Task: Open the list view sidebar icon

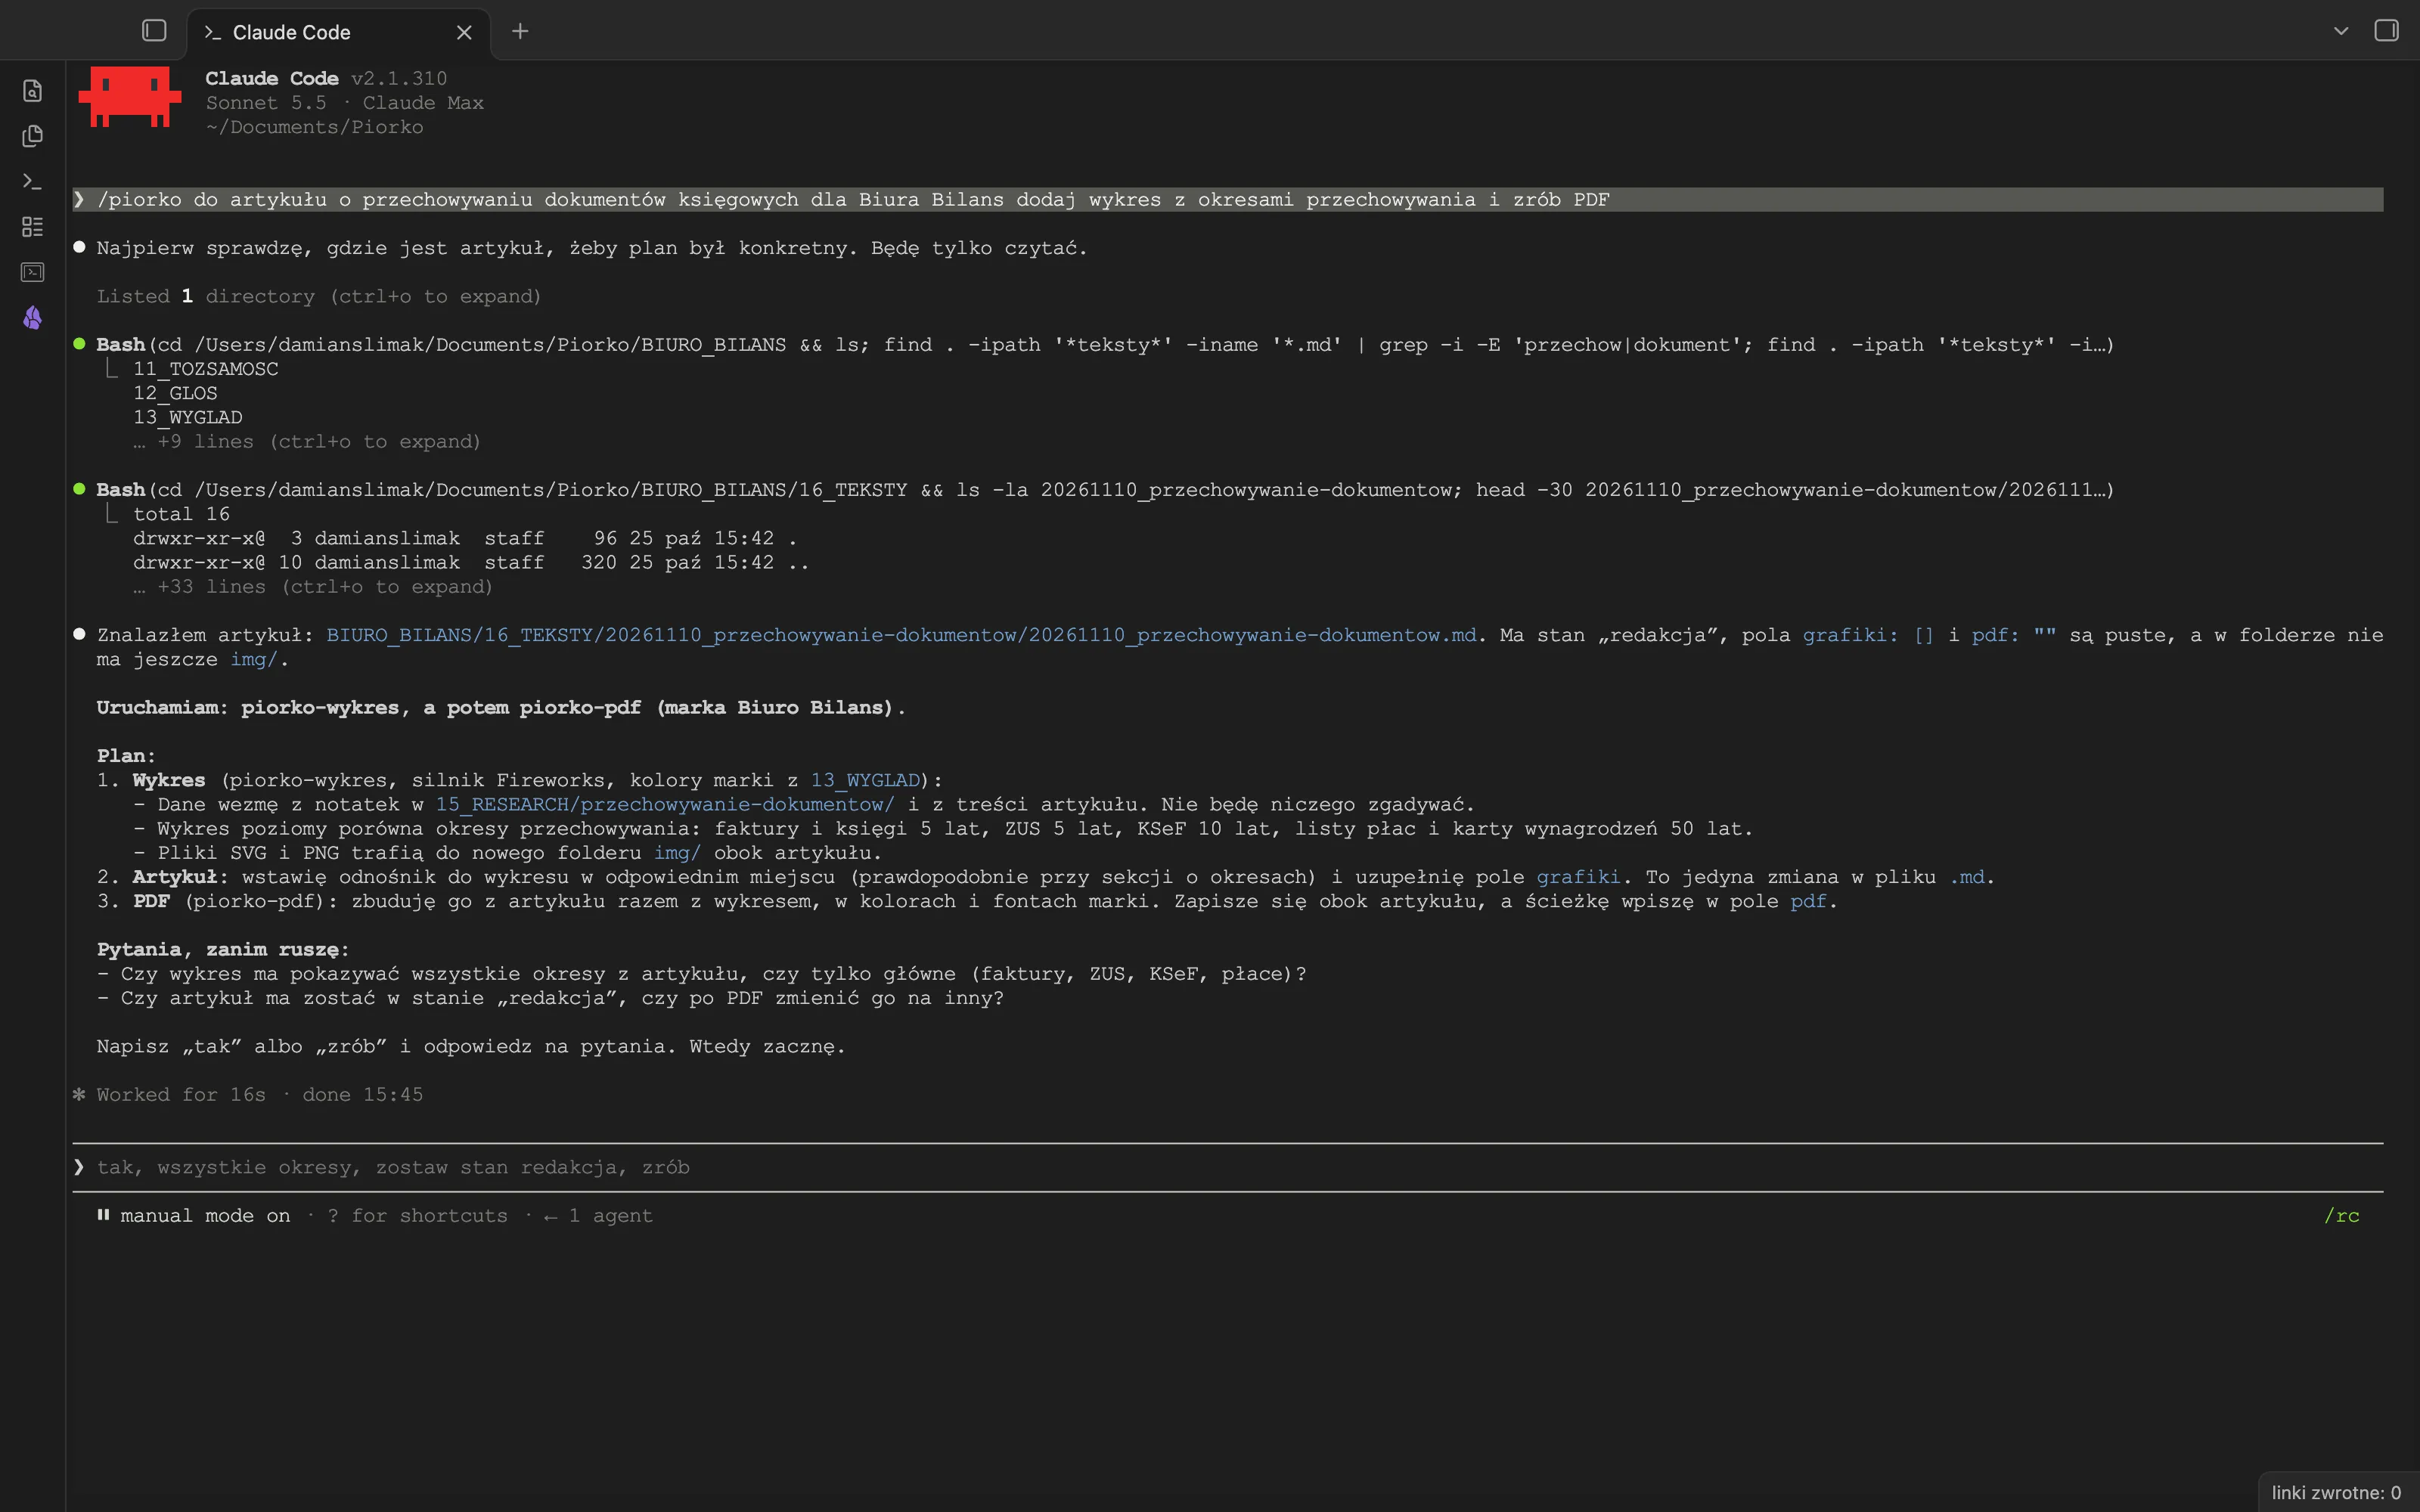Action: point(32,227)
